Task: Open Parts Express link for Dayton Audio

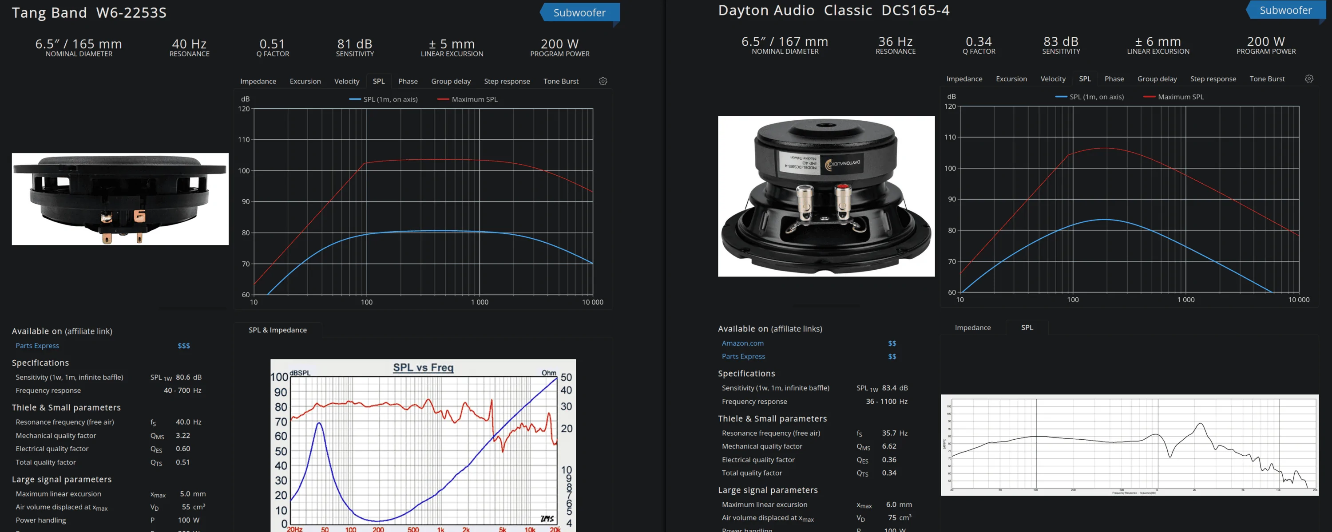Action: (744, 356)
